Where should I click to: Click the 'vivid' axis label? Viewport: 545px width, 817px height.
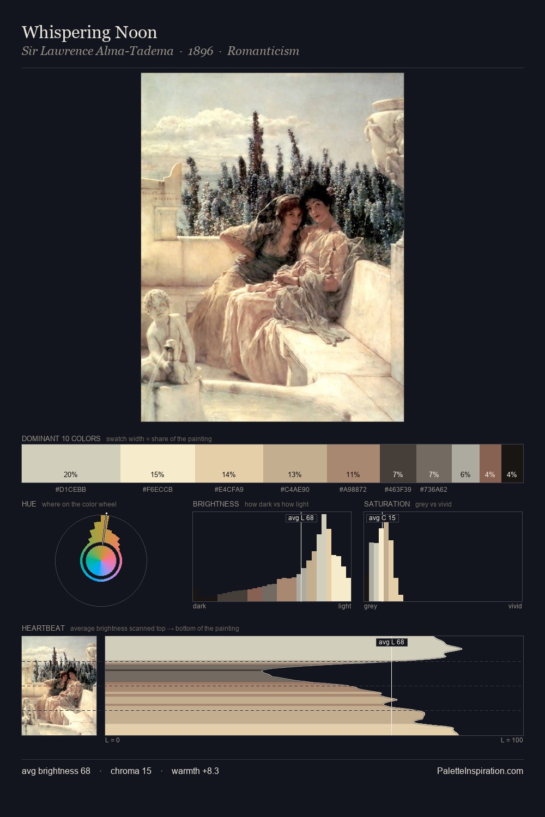(515, 606)
